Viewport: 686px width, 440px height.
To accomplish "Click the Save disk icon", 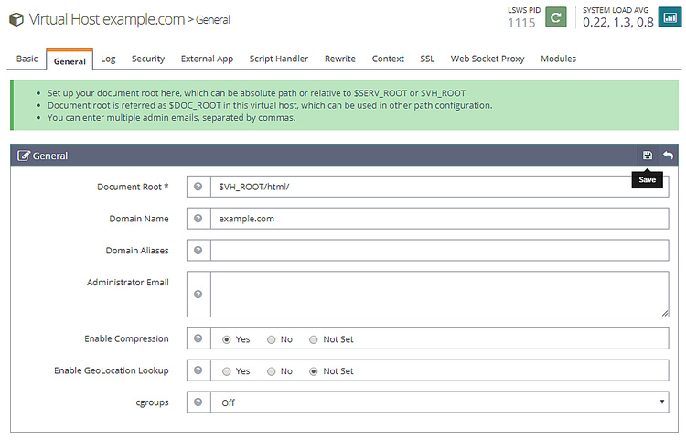I will click(648, 156).
